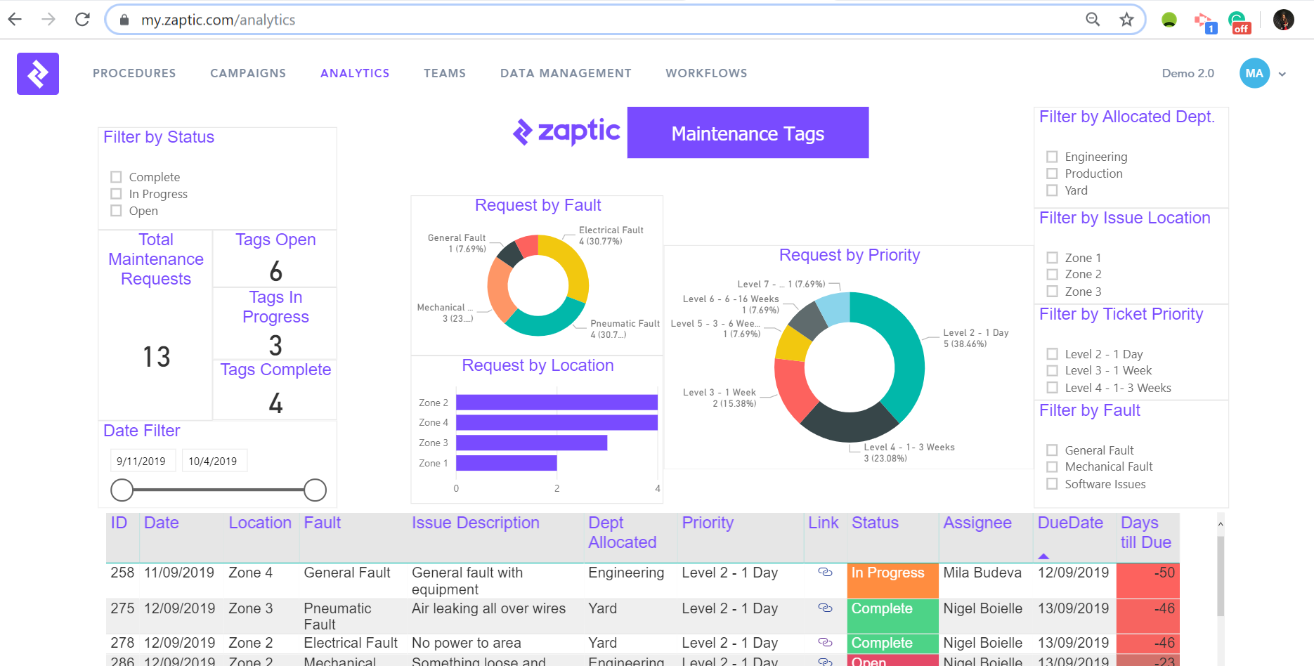Check the Complete status filter

pos(117,177)
